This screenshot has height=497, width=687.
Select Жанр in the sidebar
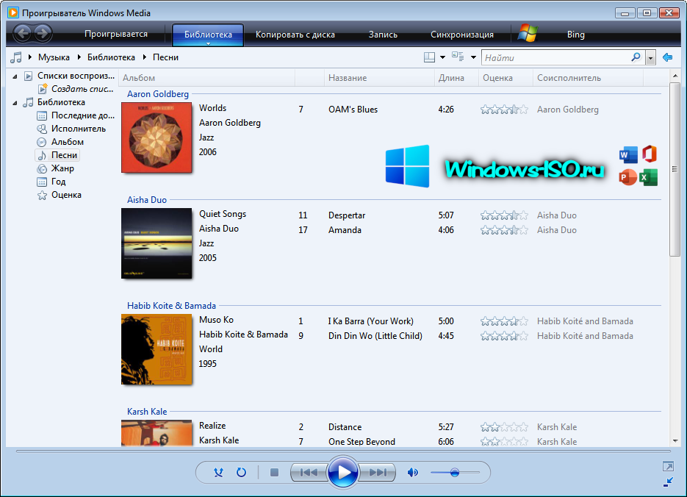pyautogui.click(x=56, y=168)
